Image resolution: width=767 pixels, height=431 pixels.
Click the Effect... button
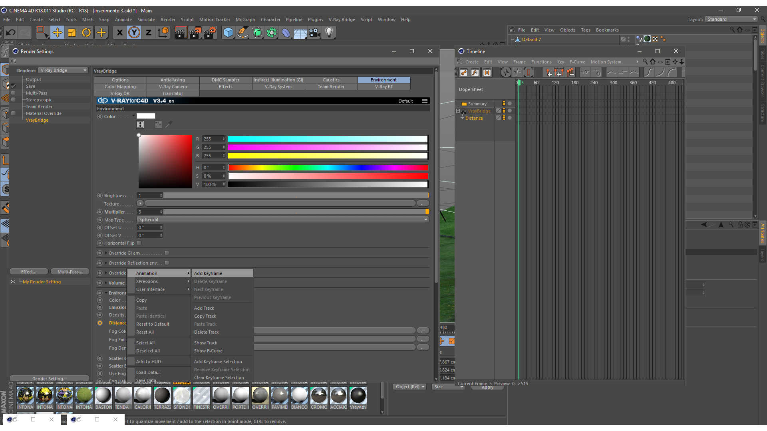click(x=29, y=272)
